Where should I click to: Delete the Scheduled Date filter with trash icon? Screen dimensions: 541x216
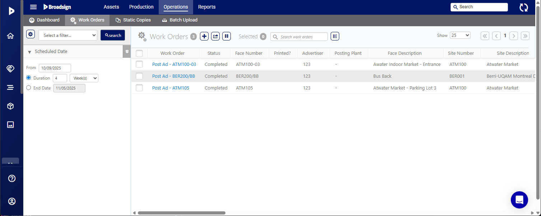[x=127, y=52]
